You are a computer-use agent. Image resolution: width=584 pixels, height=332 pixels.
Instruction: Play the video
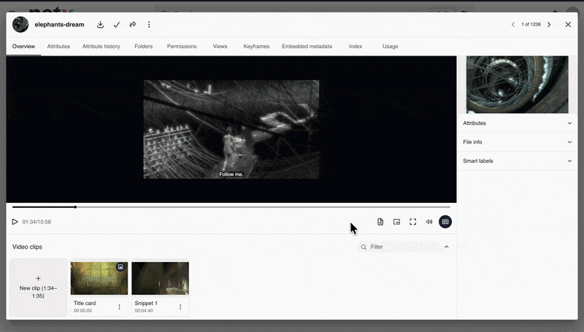(15, 222)
